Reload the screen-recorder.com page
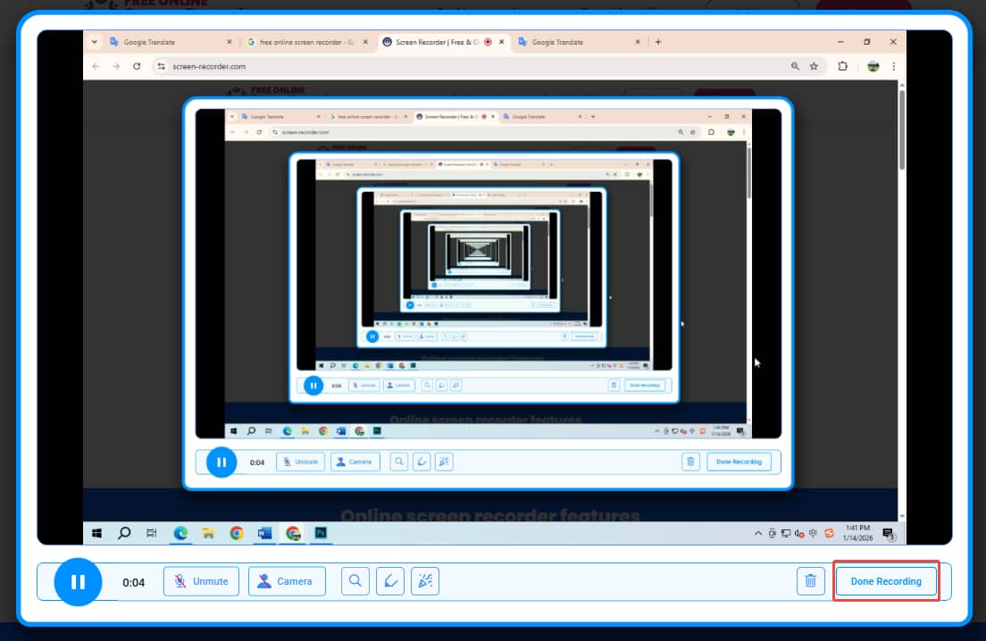This screenshot has height=641, width=986. point(138,66)
